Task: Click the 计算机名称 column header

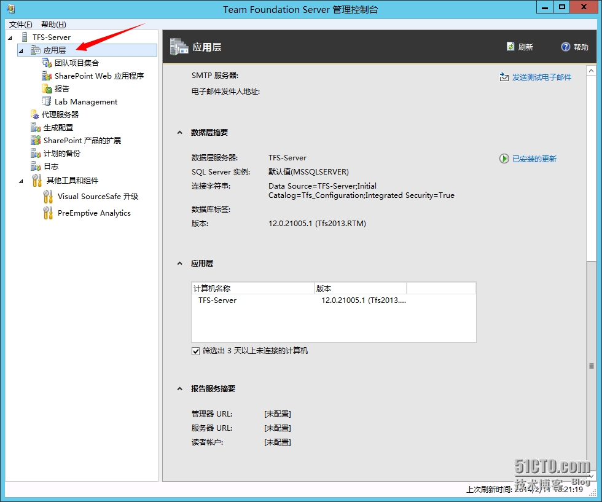Action: (x=253, y=288)
